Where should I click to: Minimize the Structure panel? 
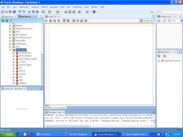pos(41,89)
